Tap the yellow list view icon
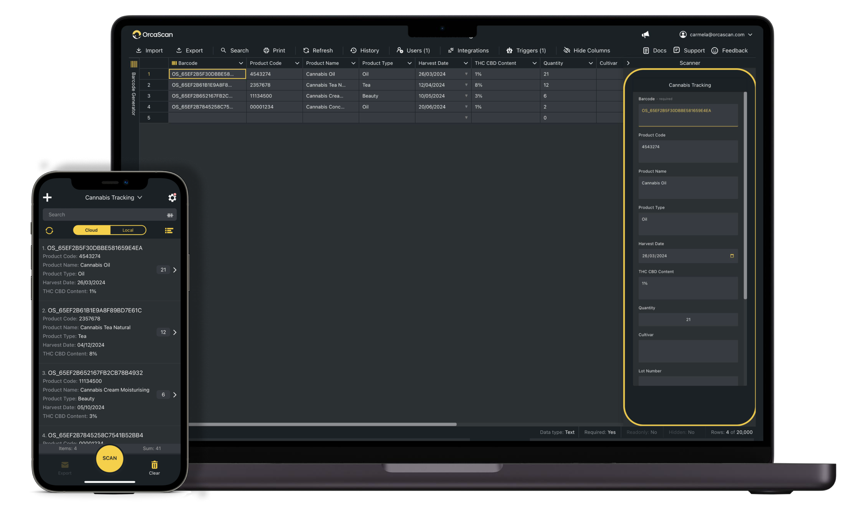 tap(169, 230)
